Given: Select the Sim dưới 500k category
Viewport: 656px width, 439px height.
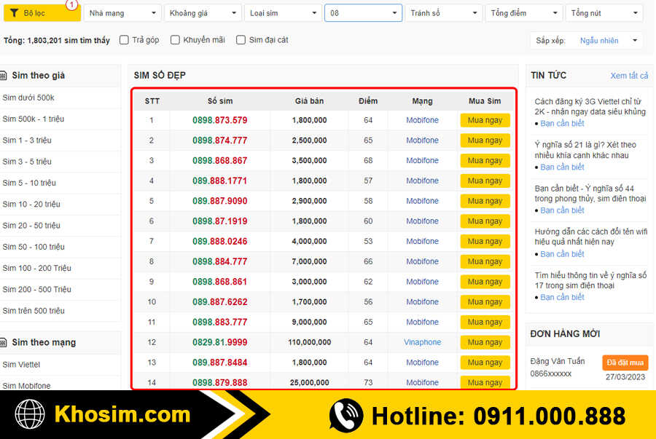Looking at the screenshot, I should [30, 97].
